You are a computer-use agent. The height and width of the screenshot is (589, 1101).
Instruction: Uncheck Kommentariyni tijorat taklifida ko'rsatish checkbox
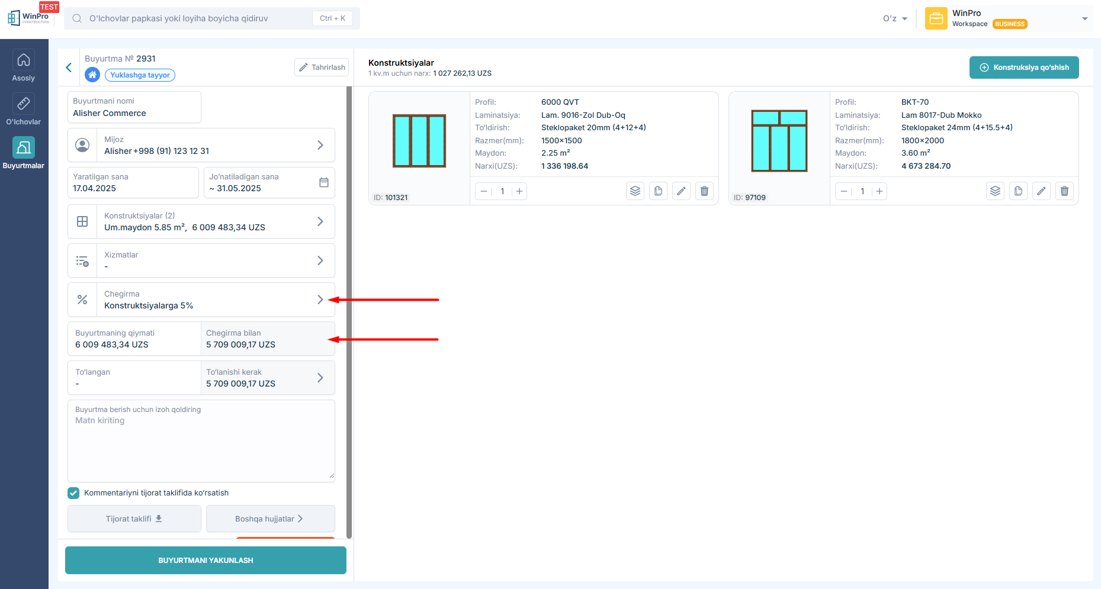click(73, 493)
